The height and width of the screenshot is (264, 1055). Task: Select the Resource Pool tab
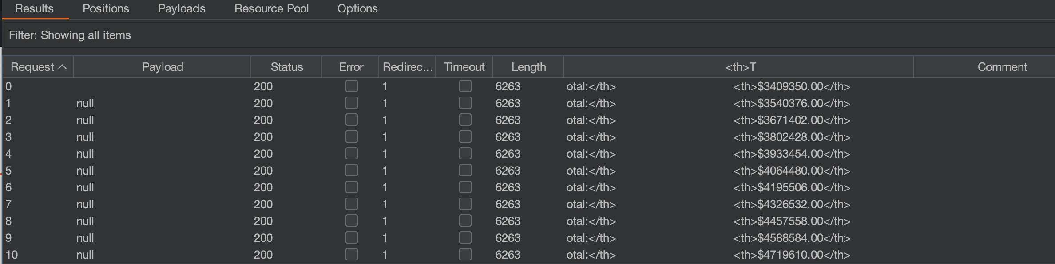271,9
